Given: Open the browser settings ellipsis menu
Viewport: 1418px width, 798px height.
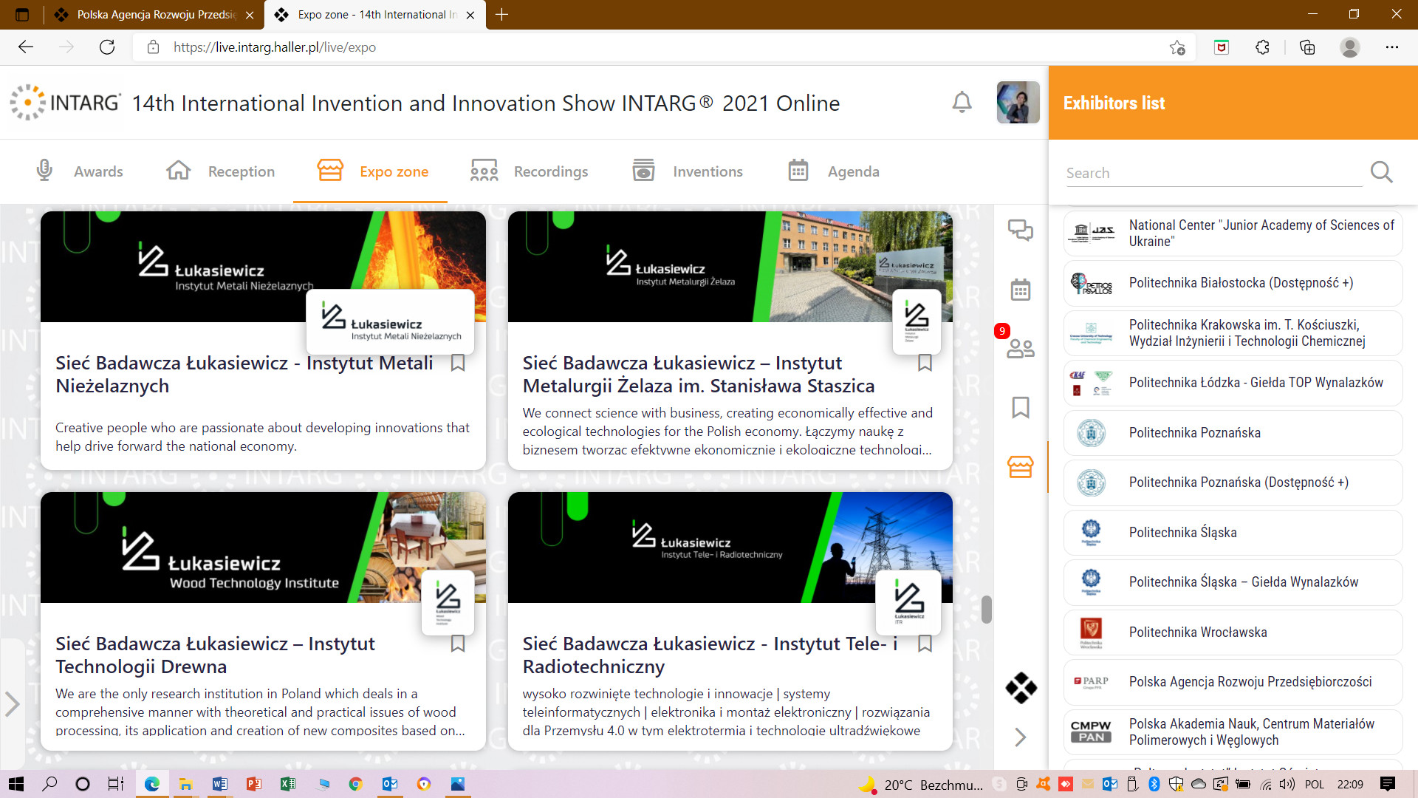Looking at the screenshot, I should tap(1392, 47).
